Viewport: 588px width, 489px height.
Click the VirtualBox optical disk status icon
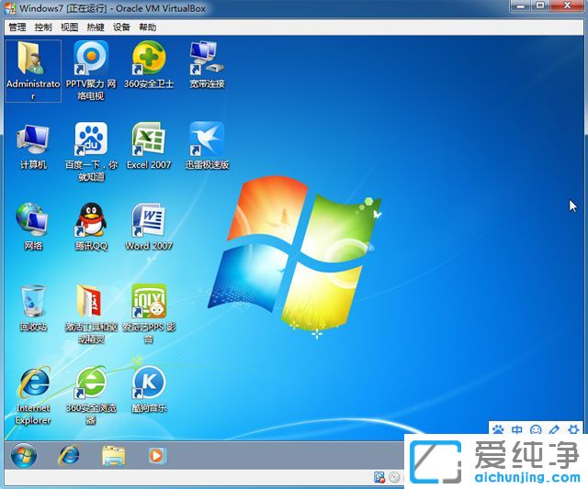click(x=394, y=477)
